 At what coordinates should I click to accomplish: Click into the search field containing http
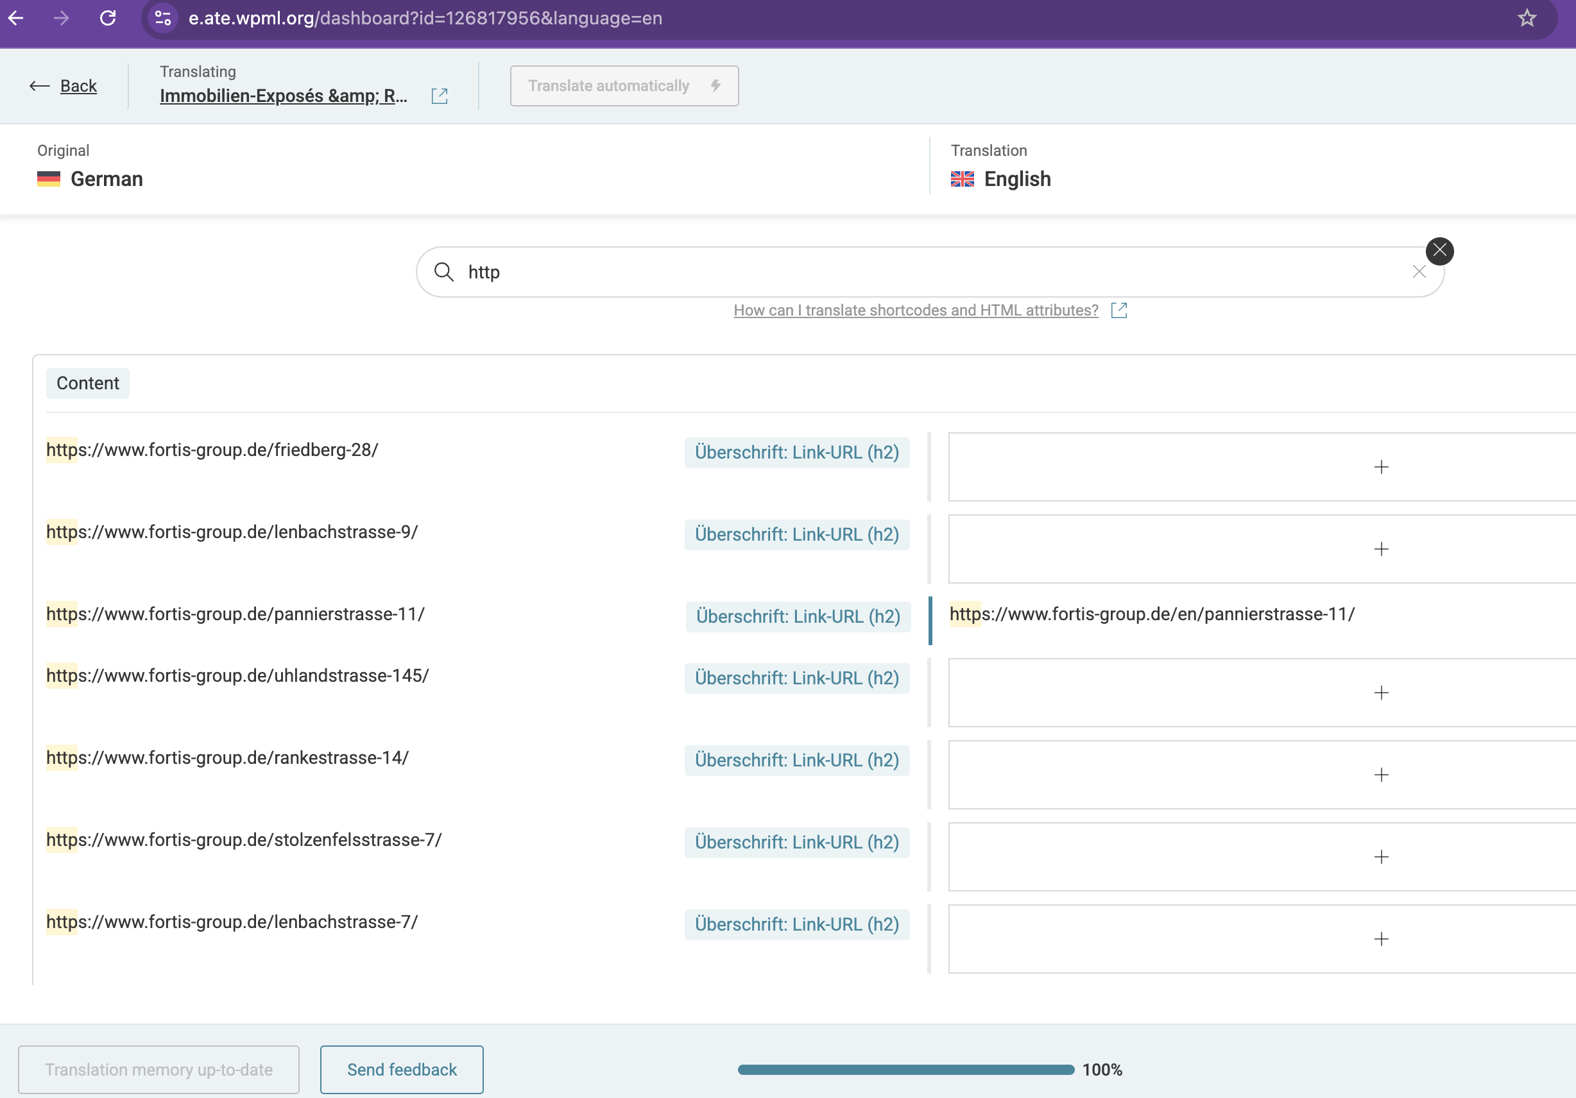[x=930, y=272]
